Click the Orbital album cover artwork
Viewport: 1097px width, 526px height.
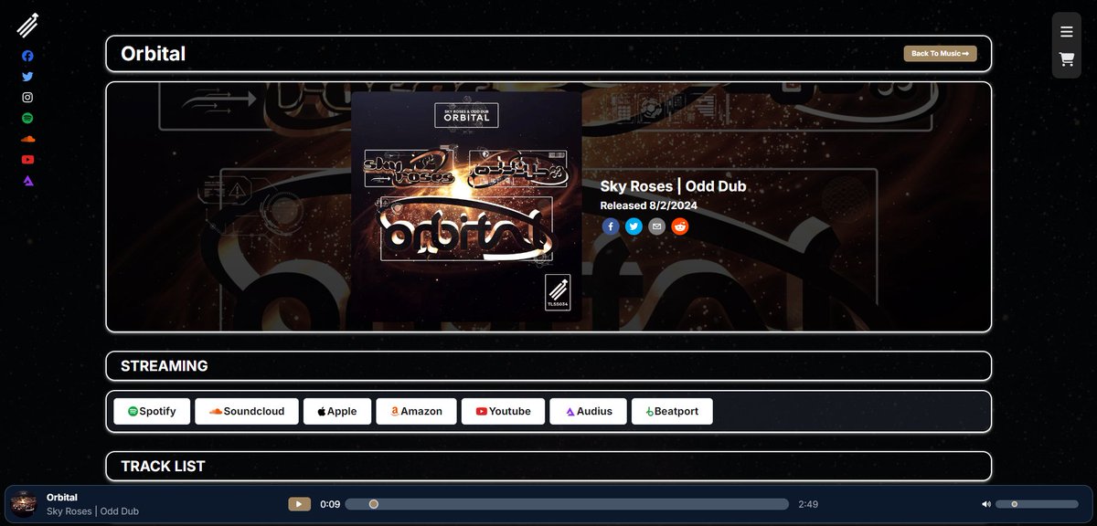[x=466, y=206]
